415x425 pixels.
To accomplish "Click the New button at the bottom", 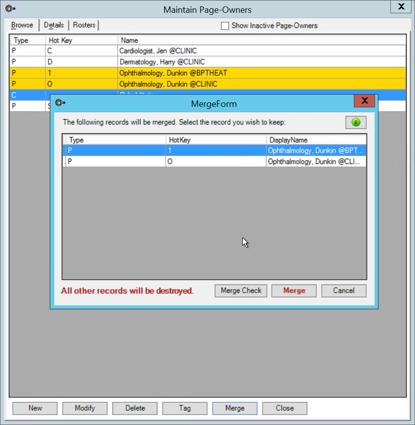I will 35,408.
